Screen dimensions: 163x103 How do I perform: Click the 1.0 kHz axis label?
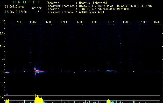(2, 46)
